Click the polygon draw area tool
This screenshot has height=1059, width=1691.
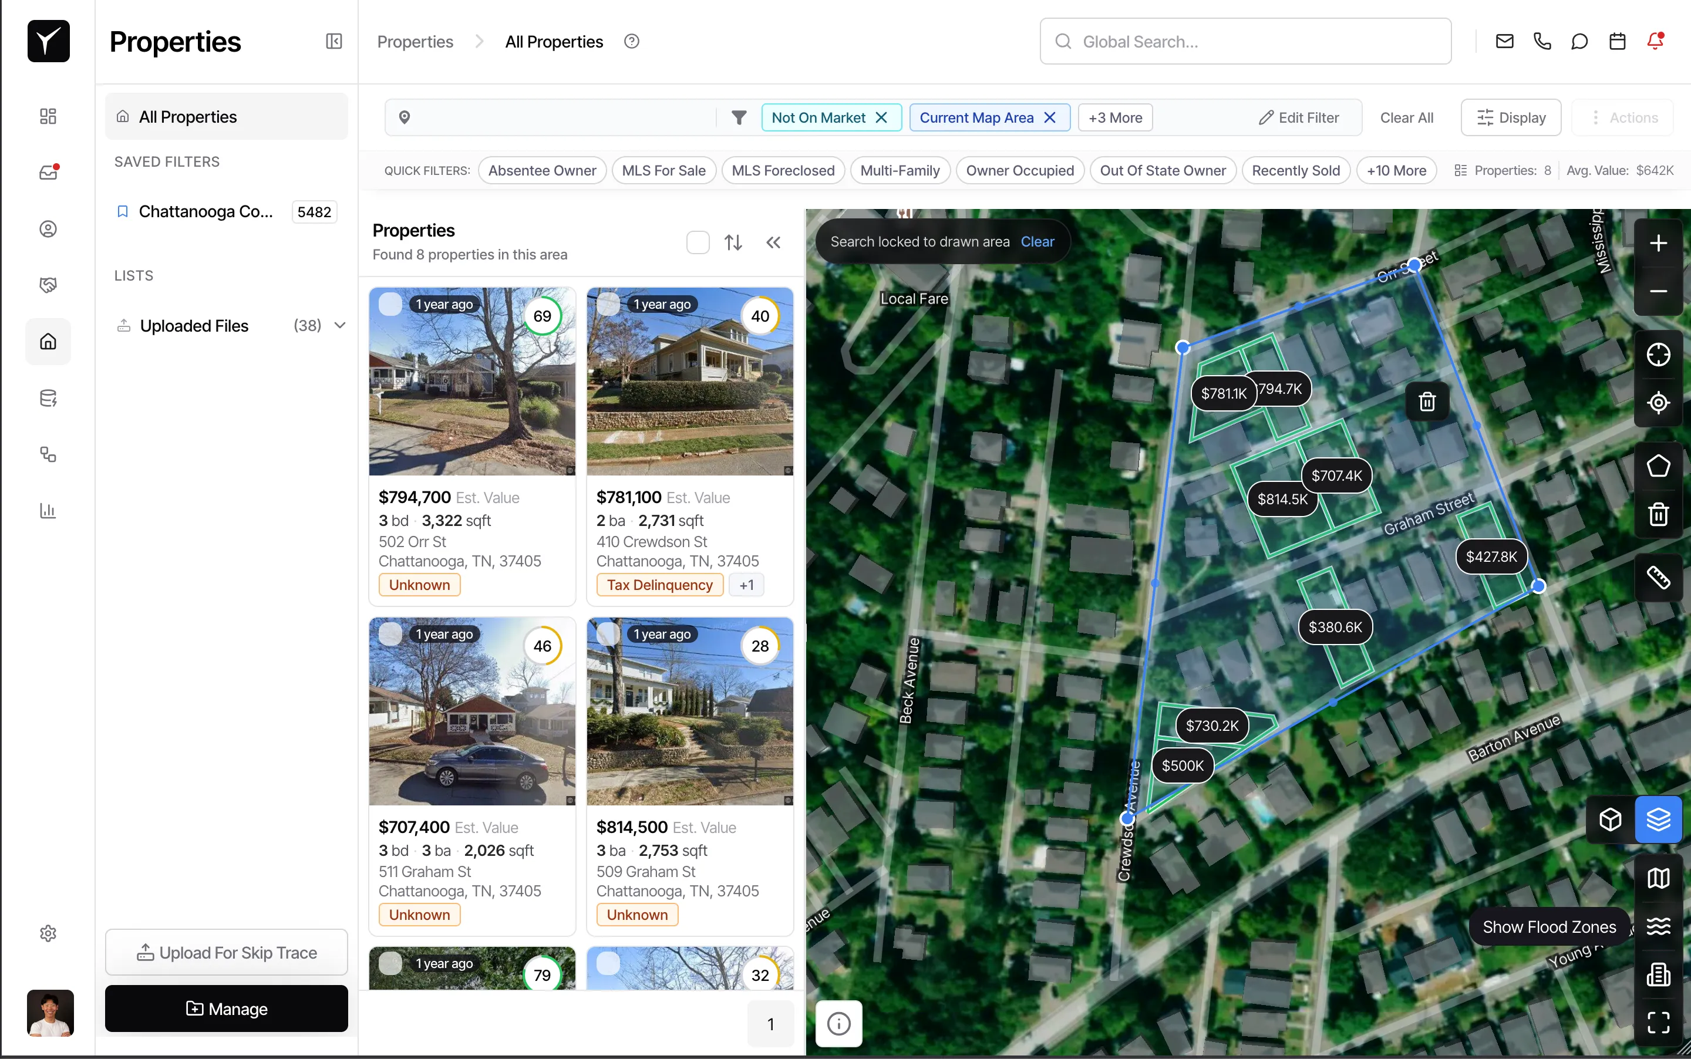(1658, 466)
